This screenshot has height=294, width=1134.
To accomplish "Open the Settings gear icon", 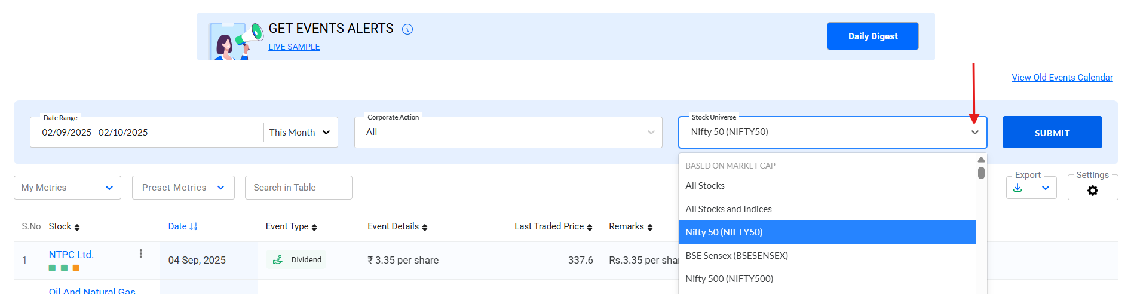I will (1093, 191).
